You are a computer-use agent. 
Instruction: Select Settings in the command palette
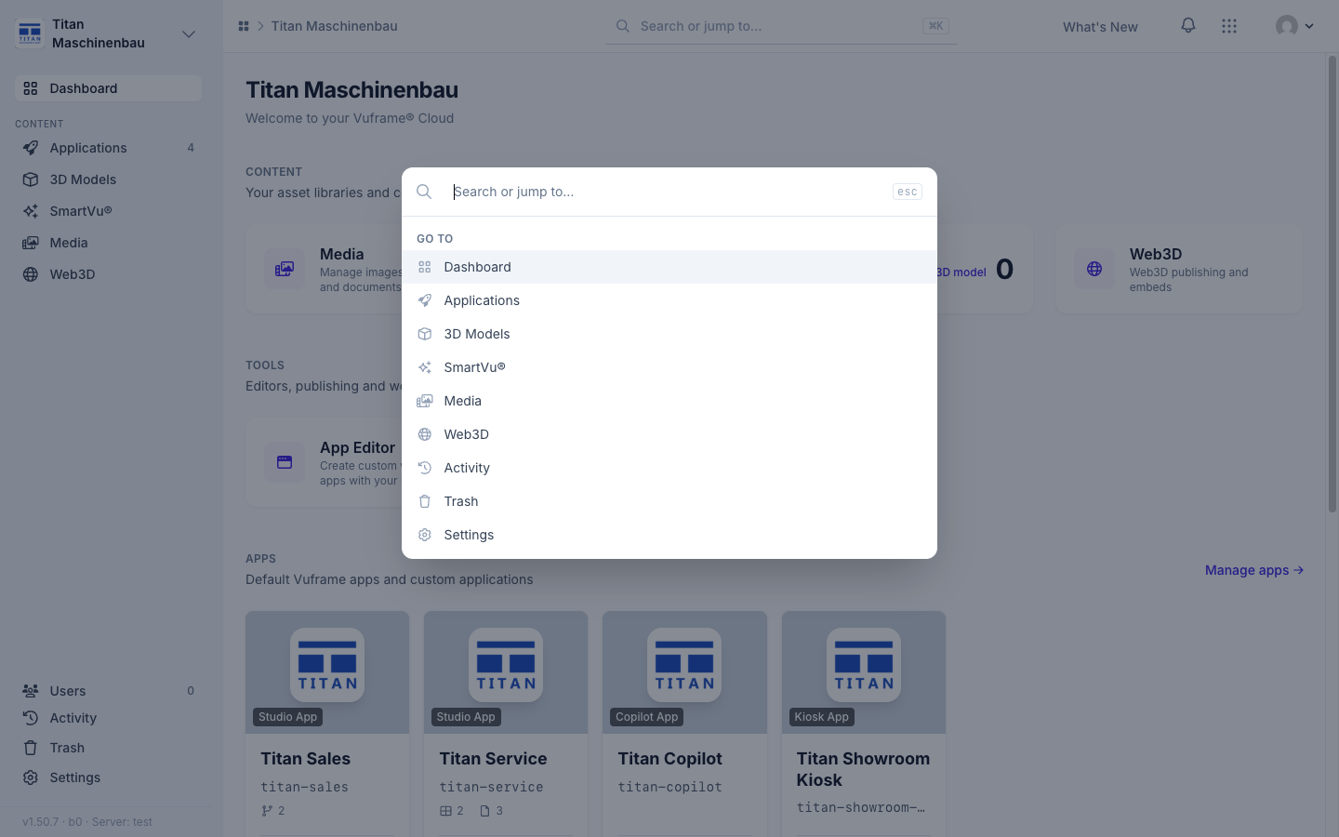pos(669,535)
